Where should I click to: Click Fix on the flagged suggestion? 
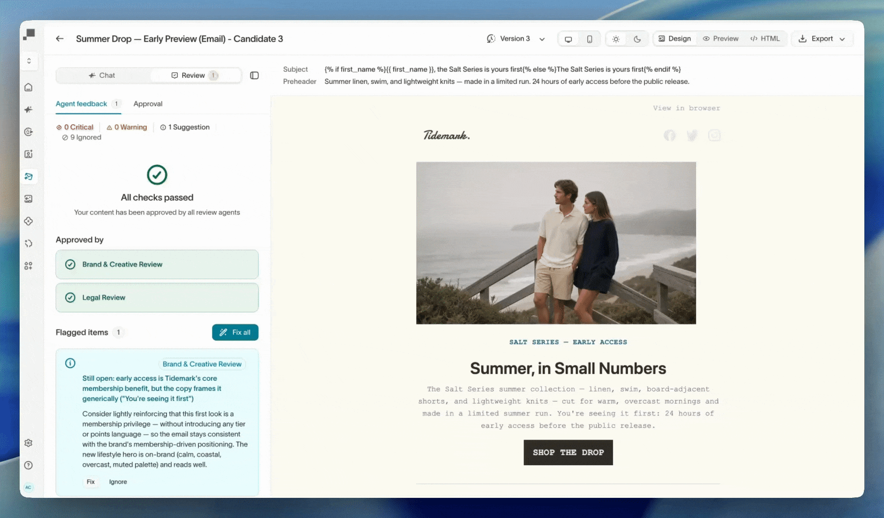coord(91,482)
